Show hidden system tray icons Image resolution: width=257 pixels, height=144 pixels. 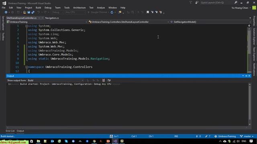click(x=220, y=141)
